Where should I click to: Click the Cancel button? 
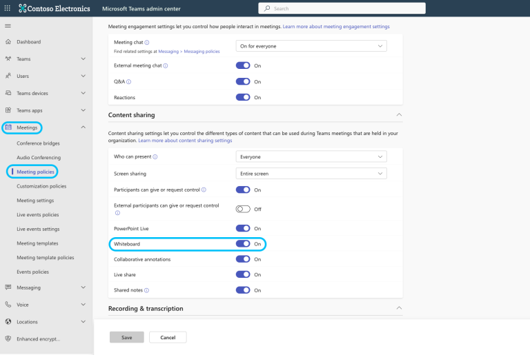point(168,337)
